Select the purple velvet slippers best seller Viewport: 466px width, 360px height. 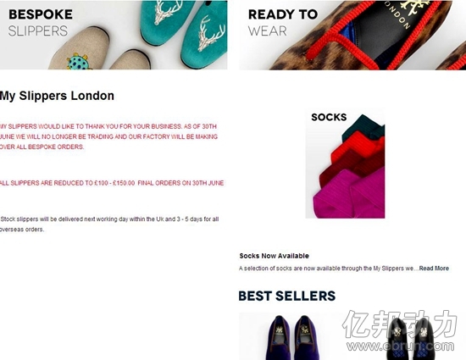(x=292, y=337)
